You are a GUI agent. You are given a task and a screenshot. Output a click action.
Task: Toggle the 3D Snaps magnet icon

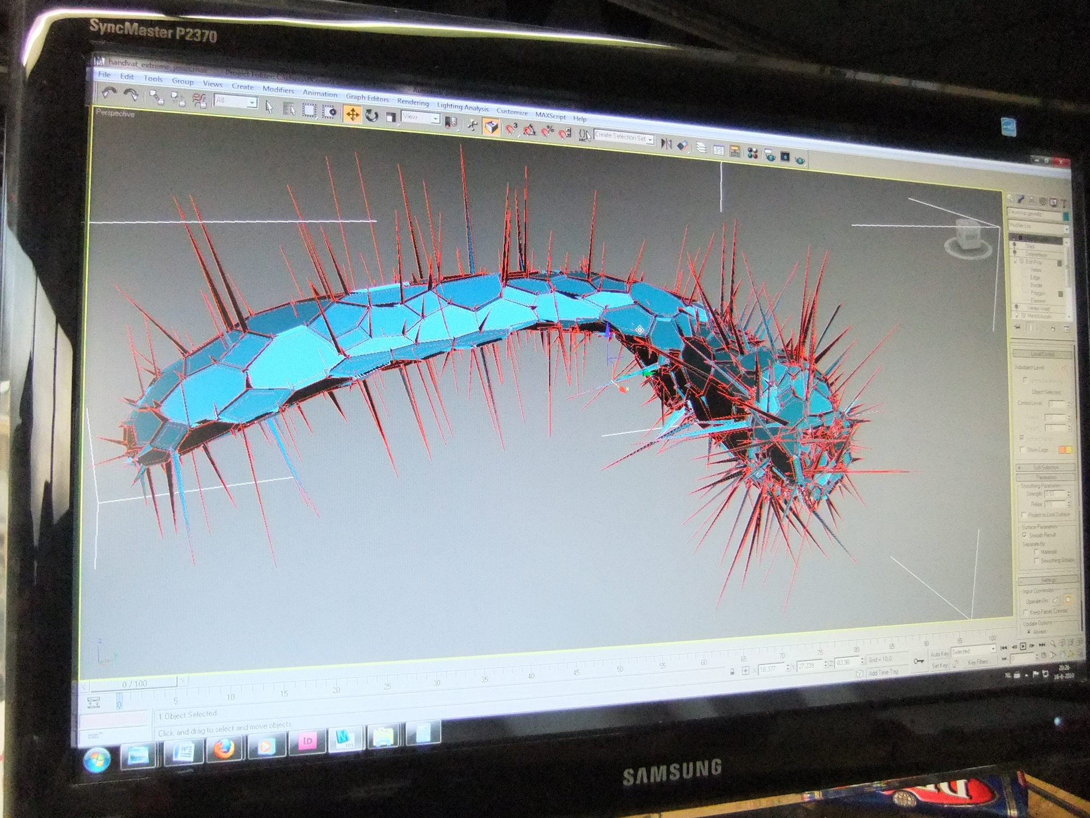(x=511, y=129)
